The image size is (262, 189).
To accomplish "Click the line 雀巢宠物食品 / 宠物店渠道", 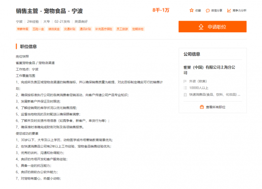I will 35,63.
